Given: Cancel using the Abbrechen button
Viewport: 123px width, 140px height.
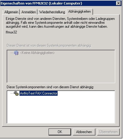Looking at the screenshot, I should pyautogui.click(x=84, y=132).
